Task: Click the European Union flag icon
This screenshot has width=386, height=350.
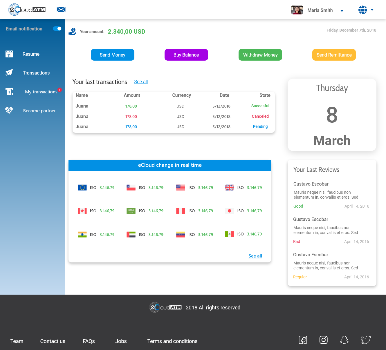Action: (82, 188)
